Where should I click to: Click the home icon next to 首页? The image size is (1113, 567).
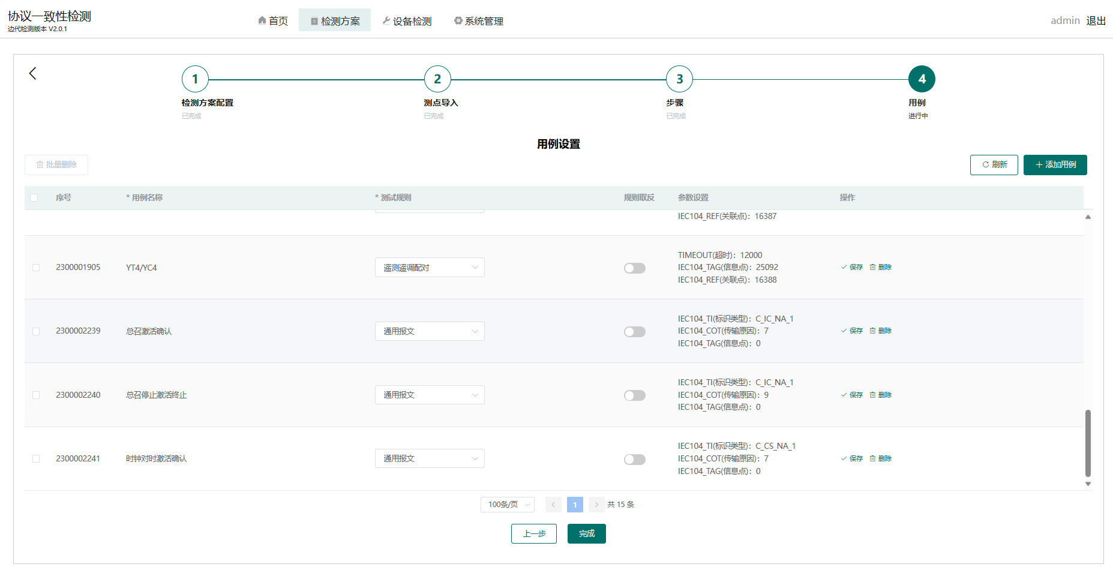pos(261,19)
